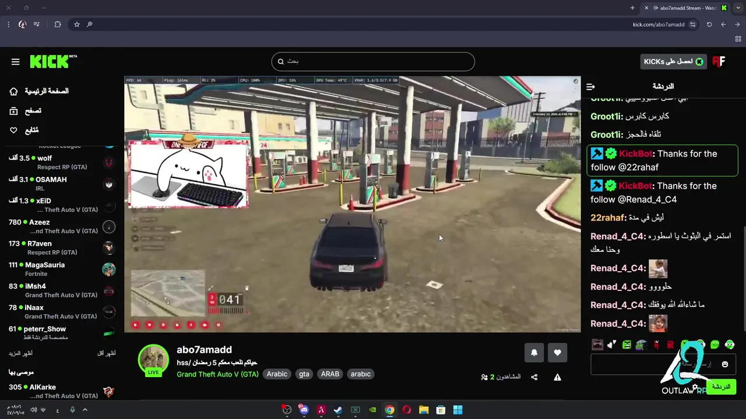Open AlKarke recommended channel
746x419 pixels.
pyautogui.click(x=61, y=391)
